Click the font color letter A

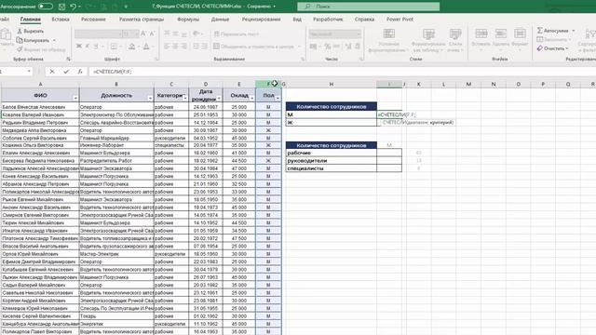(146, 47)
